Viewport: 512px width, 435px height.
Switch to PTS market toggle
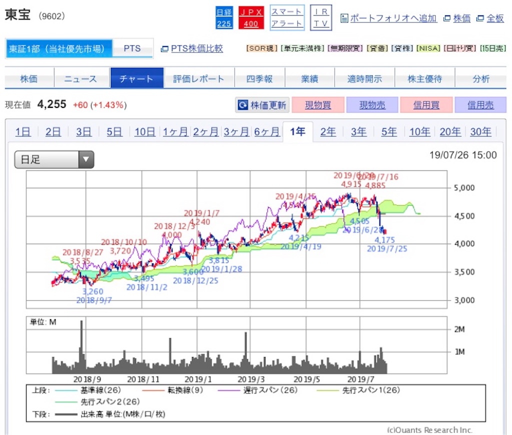pyautogui.click(x=132, y=48)
